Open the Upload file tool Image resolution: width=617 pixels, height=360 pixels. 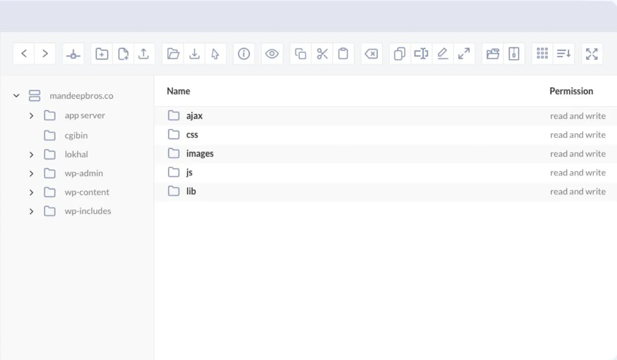[x=145, y=53]
